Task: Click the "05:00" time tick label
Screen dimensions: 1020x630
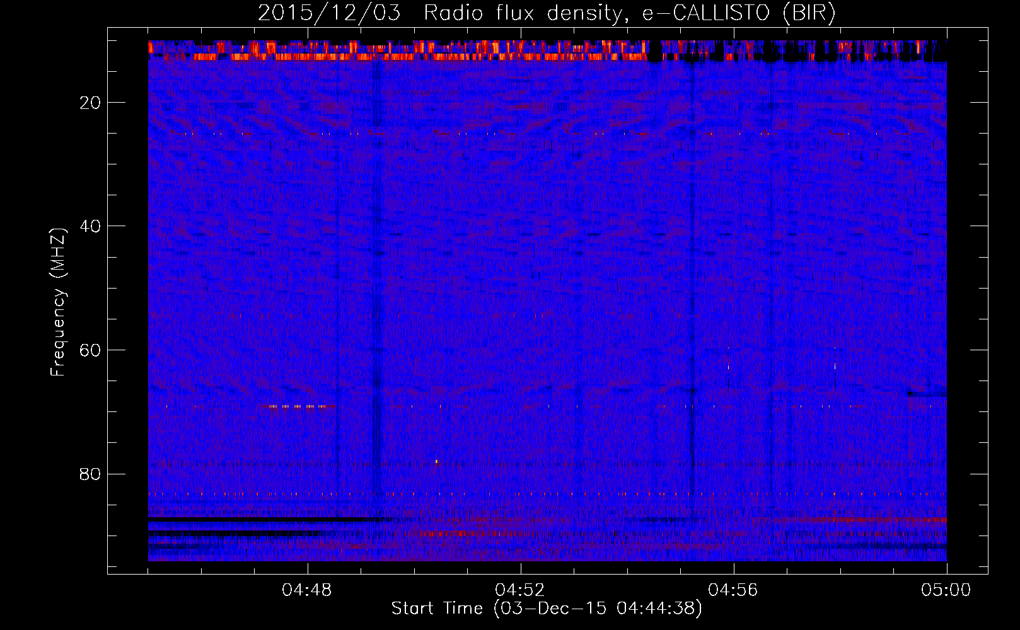Action: (x=946, y=590)
